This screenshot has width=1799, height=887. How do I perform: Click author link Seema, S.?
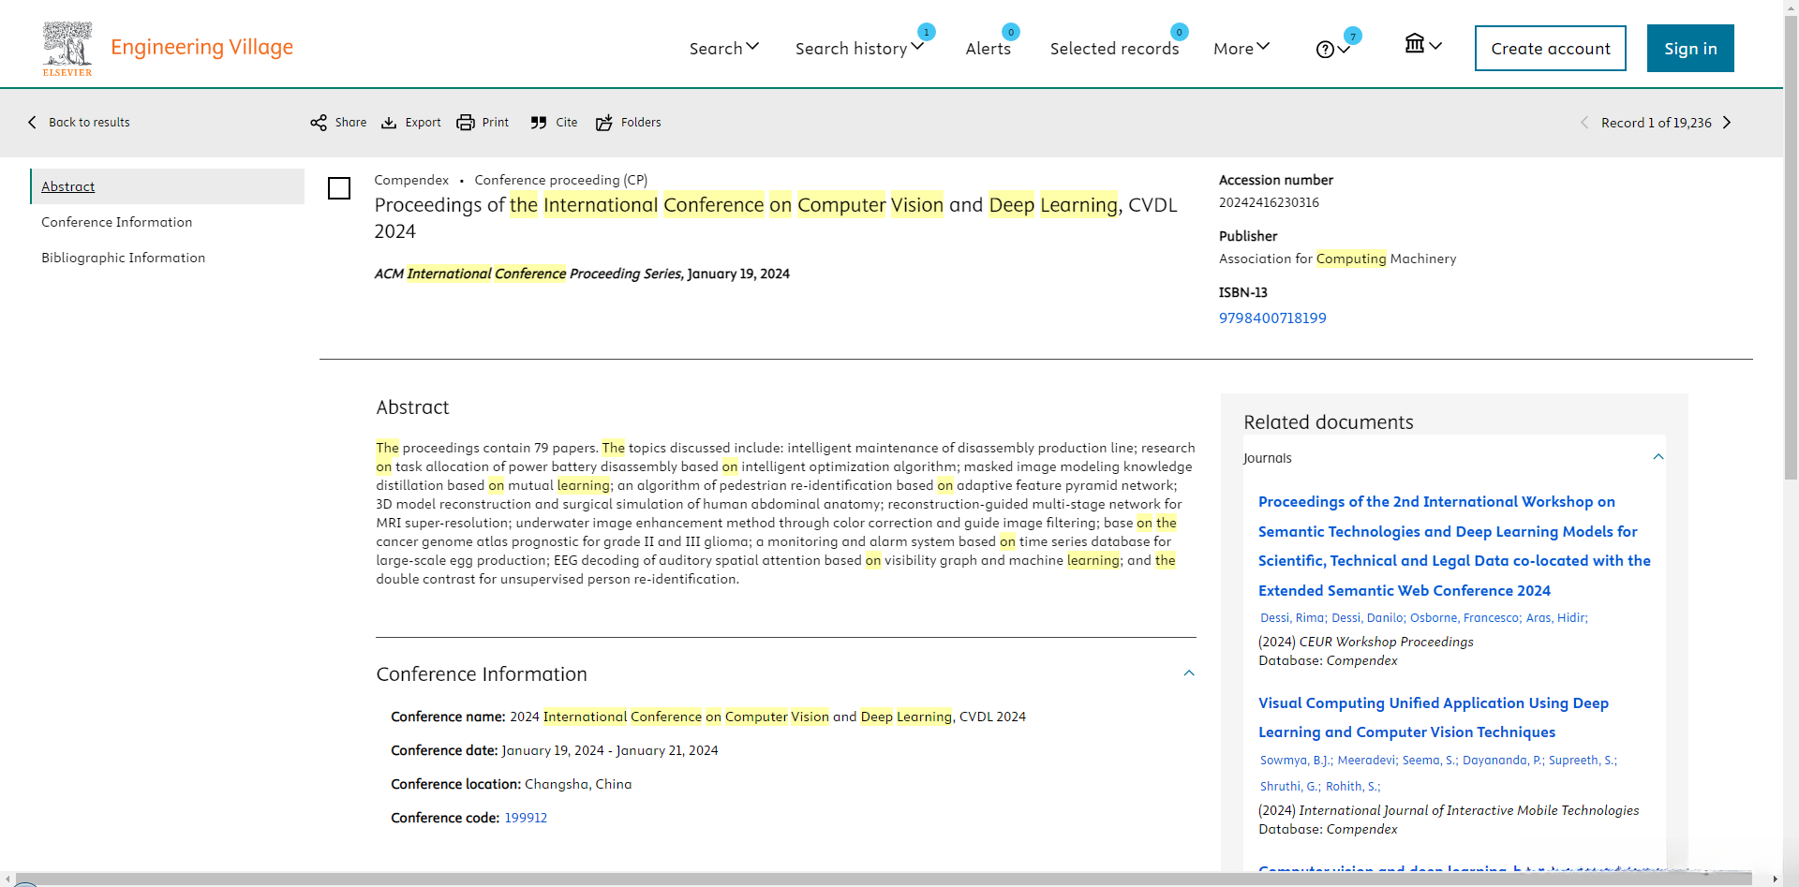tap(1428, 761)
